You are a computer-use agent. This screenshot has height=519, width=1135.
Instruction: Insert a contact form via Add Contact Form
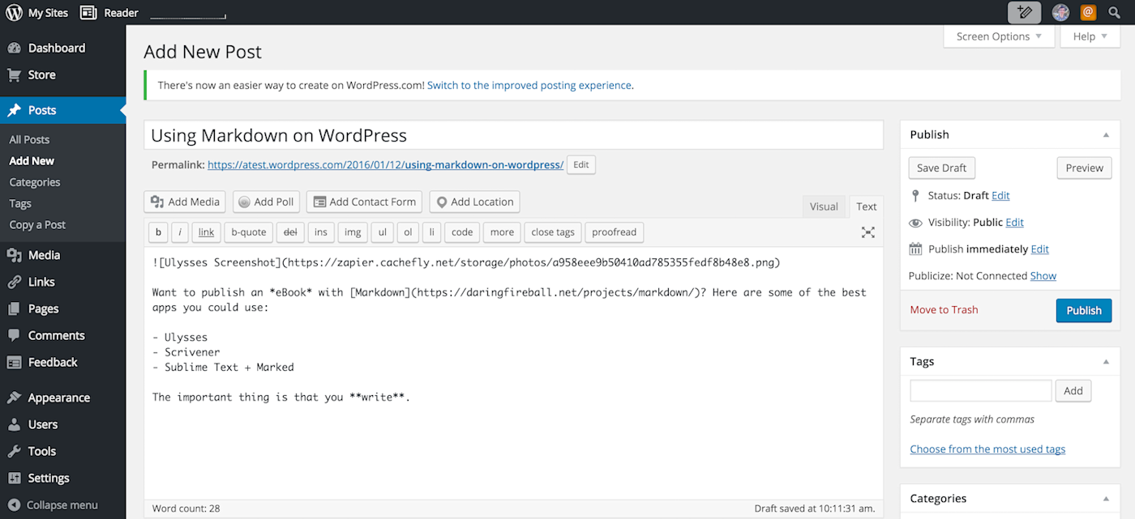(x=364, y=202)
